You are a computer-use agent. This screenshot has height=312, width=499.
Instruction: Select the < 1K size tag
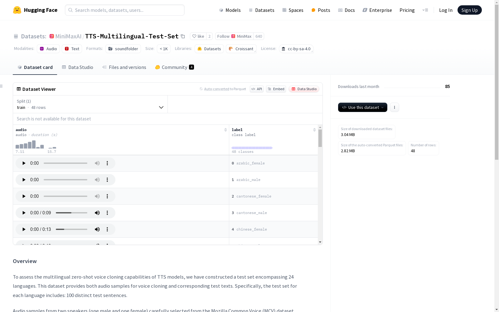coord(164,49)
